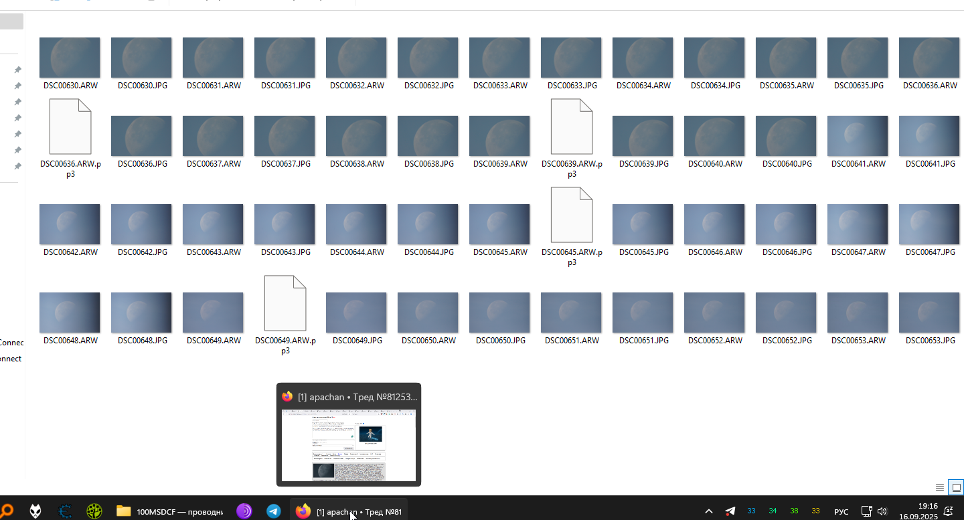Screen dimensions: 964x520
Task: Open the Cheat Engine taskbar icon
Action: [x=65, y=511]
